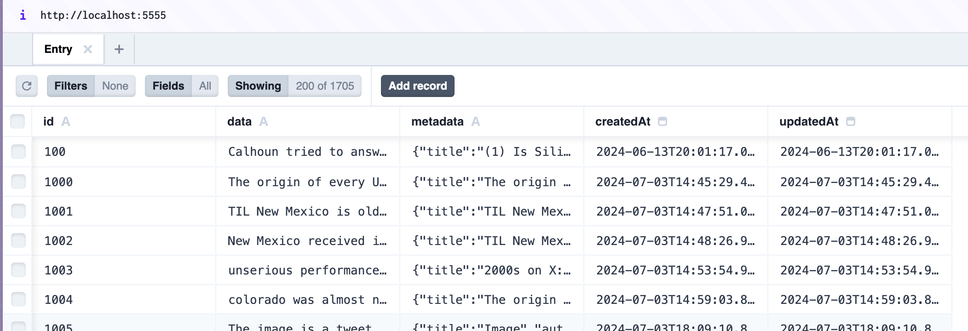The width and height of the screenshot is (968, 331).
Task: Switch to the Entry tab
Action: coord(58,49)
